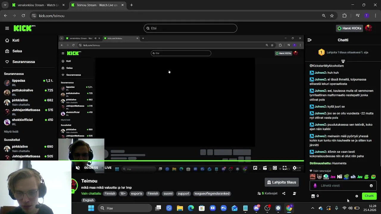Open Chrome extensions puzzle icon
The height and width of the screenshot is (214, 381).
345,16
